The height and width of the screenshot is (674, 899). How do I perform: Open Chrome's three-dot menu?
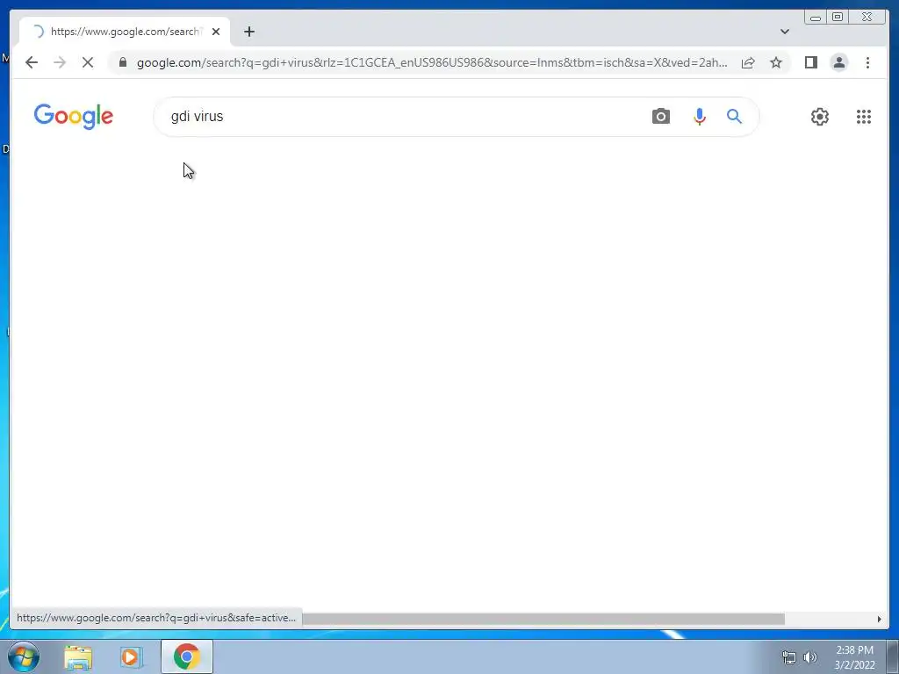pos(867,62)
